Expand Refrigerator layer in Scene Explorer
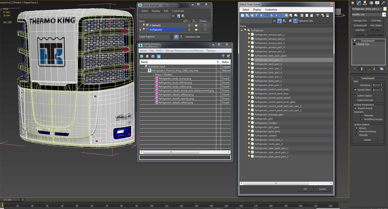 point(141,30)
